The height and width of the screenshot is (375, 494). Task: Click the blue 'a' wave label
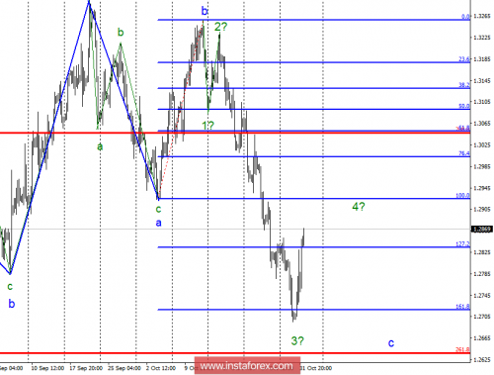pos(158,223)
